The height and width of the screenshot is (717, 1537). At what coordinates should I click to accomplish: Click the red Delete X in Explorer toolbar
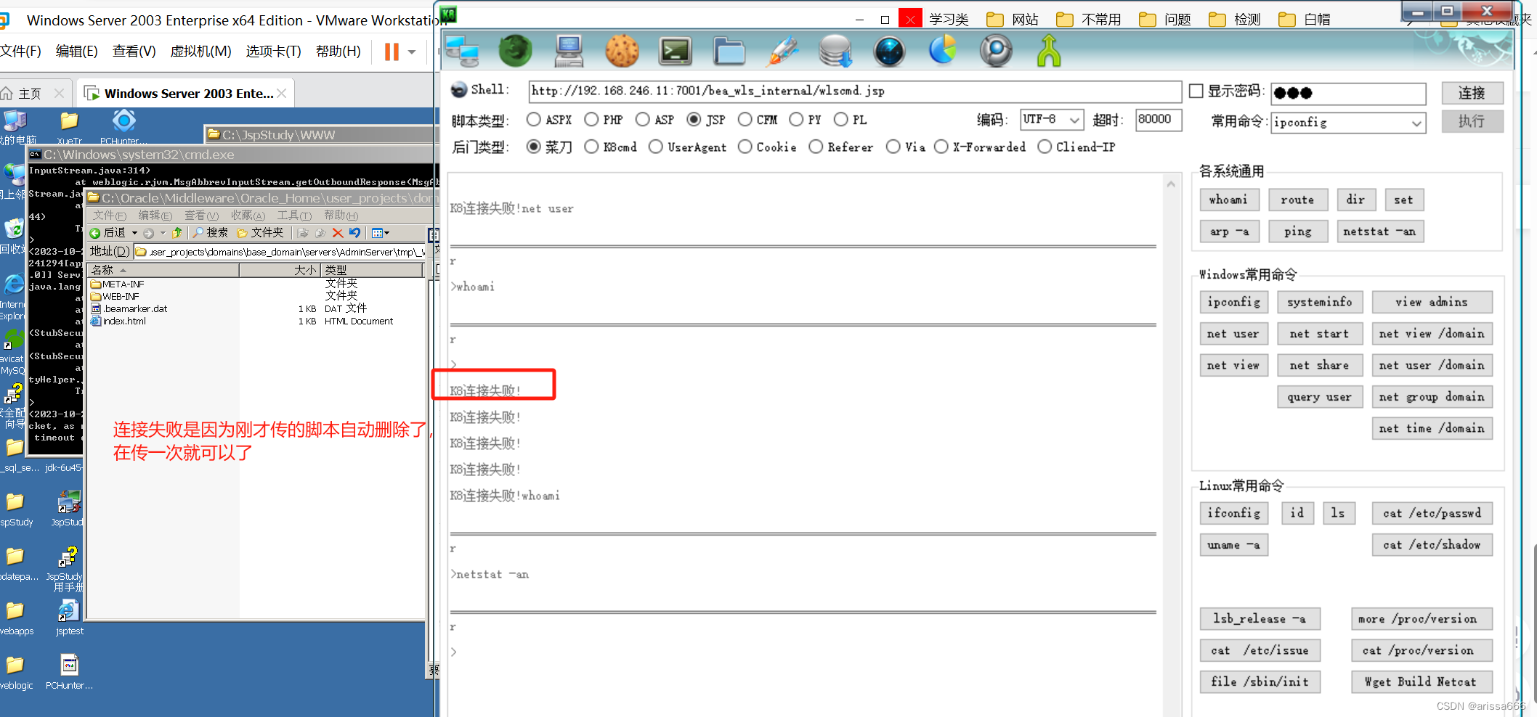(337, 233)
